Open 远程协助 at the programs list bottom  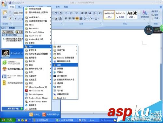(x=38, y=109)
